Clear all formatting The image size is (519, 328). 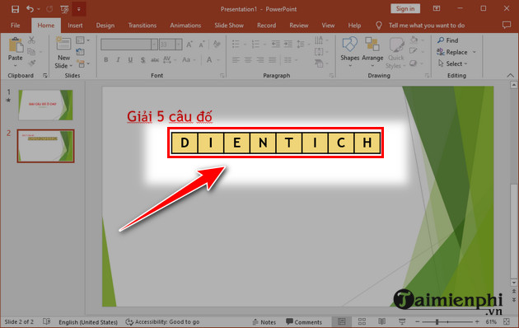[x=217, y=44]
